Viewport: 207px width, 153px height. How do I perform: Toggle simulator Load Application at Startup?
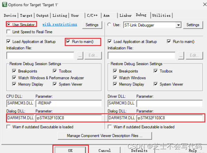coord(8,42)
